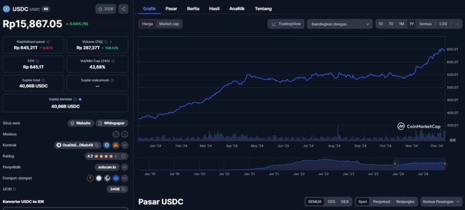Open the Trust Wallet shield wallet icon
The width and height of the screenshot is (465, 210).
(99, 178)
